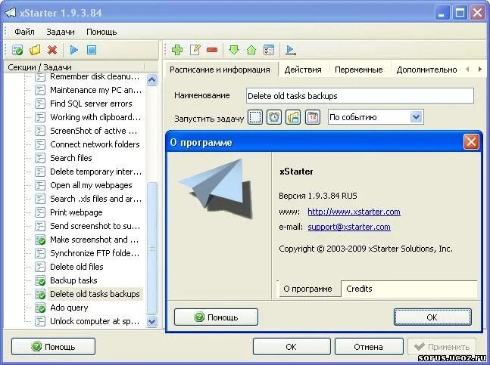Switch to Переменные tab
Screen dimensions: 490x365
pyautogui.click(x=358, y=70)
